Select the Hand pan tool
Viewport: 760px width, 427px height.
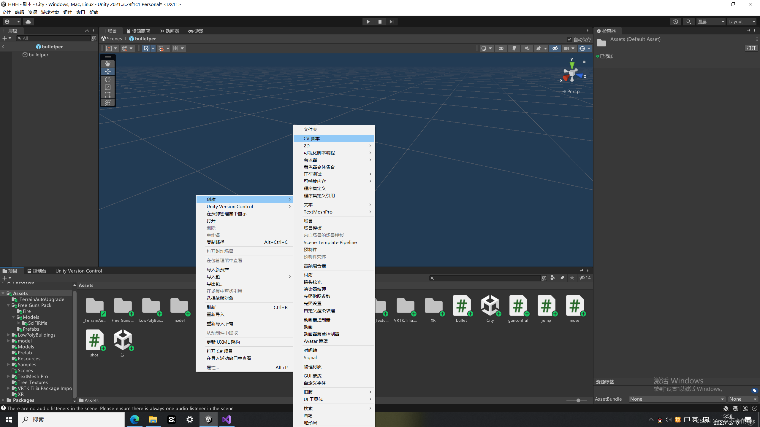[108, 63]
